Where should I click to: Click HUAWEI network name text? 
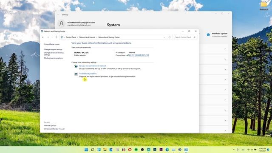tap(81, 53)
